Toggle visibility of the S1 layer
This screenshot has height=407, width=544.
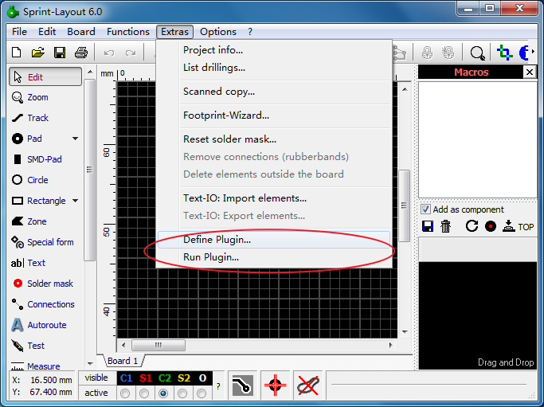tap(146, 378)
